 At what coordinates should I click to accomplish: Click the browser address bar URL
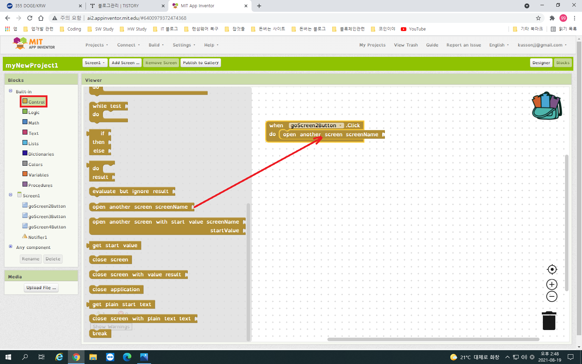pyautogui.click(x=137, y=18)
